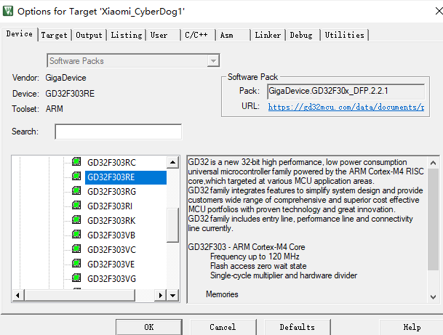
Task: Close the Options for Target dialog
Action: 439,11
